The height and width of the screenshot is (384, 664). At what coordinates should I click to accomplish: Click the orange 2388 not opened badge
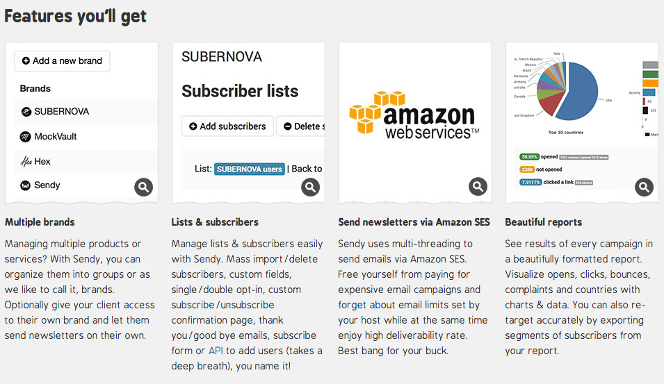point(527,169)
